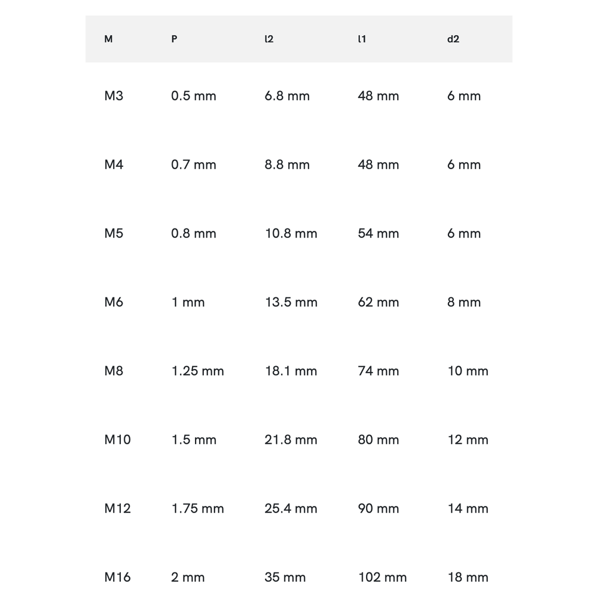This screenshot has width=598, height=598.
Task: Click the 0.5 mm pitch value
Action: pos(193,96)
